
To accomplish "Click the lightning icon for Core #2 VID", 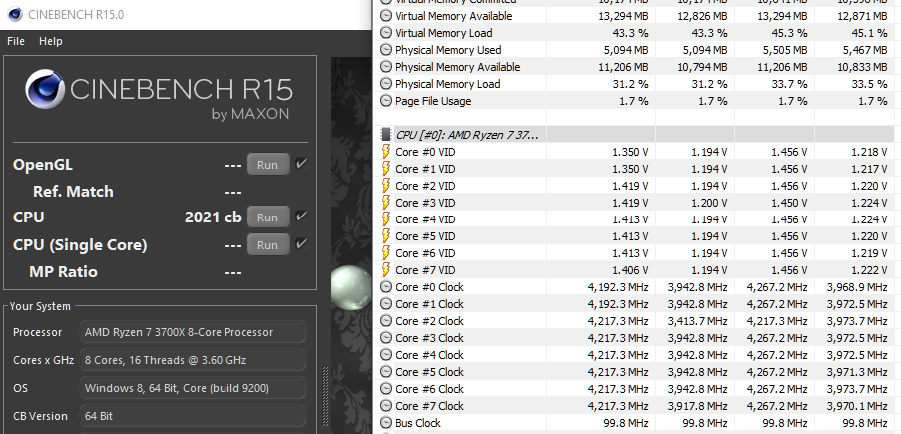I will pyautogui.click(x=386, y=186).
